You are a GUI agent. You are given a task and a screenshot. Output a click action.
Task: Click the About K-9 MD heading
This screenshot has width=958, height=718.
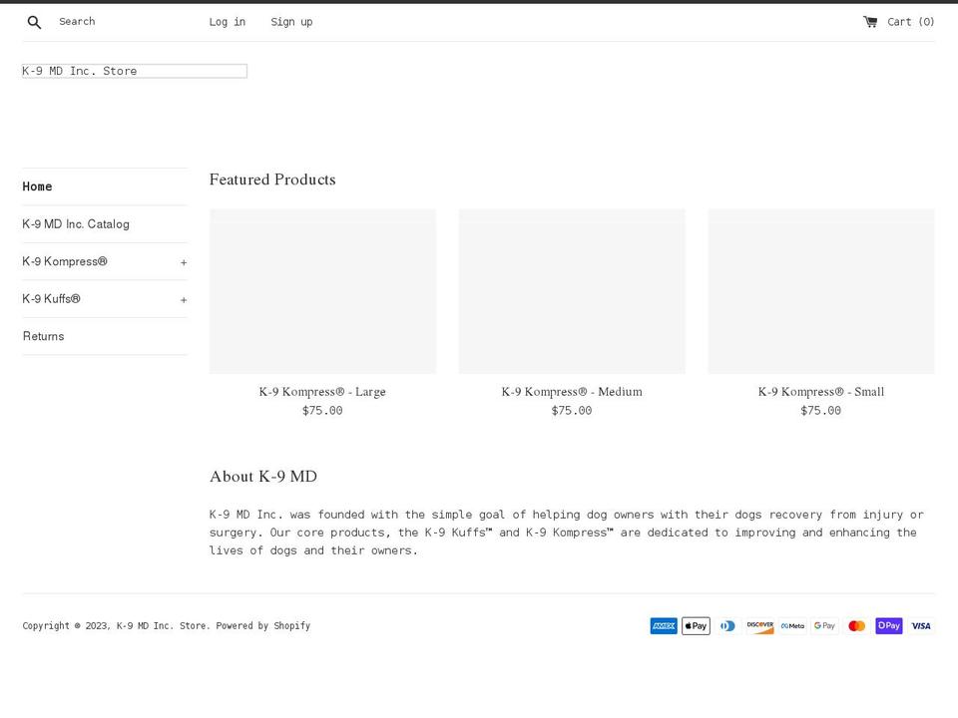point(263,477)
